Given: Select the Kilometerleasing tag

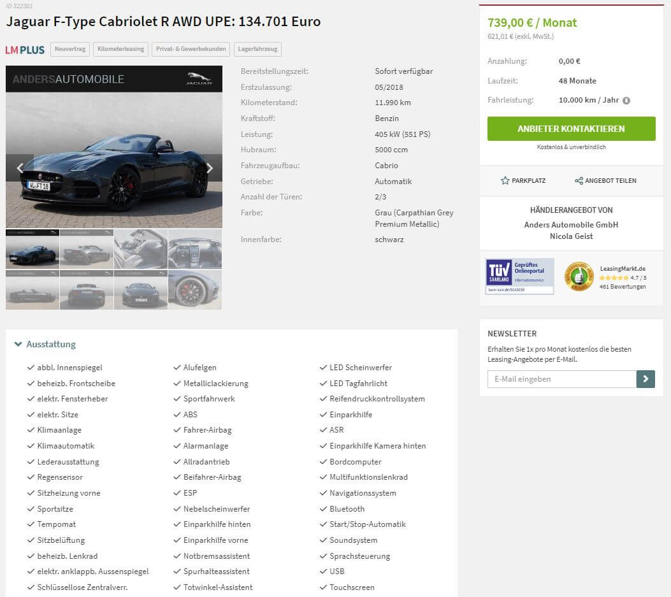Looking at the screenshot, I should click(x=120, y=49).
